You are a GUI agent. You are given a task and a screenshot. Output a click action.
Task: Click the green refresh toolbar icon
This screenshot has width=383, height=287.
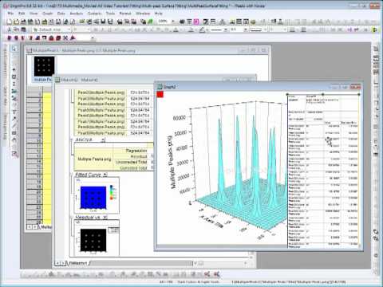(x=151, y=22)
